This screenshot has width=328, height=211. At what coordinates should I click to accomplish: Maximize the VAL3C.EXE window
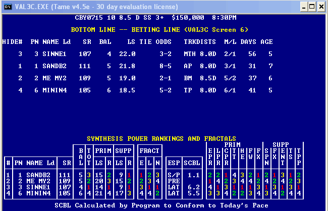click(x=312, y=8)
